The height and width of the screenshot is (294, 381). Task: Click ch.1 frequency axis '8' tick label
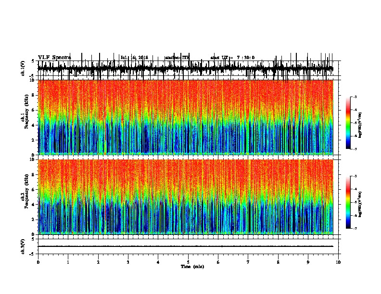pyautogui.click(x=34, y=95)
